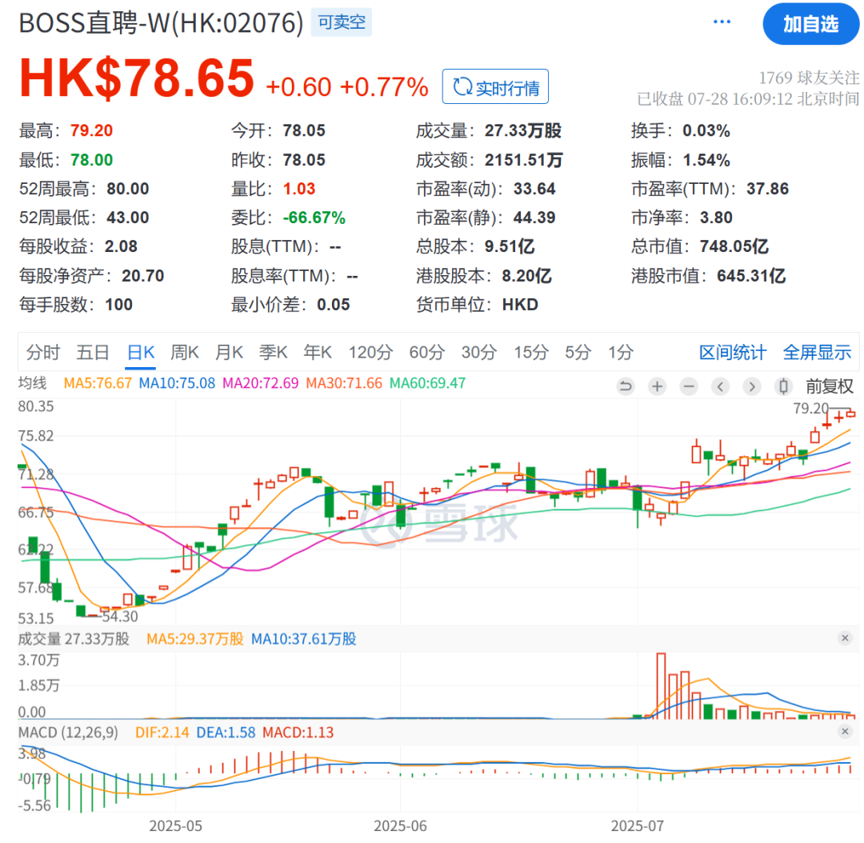Viewport: 864px width, 843px height.
Task: Select the 日K chart tab
Action: click(x=141, y=352)
